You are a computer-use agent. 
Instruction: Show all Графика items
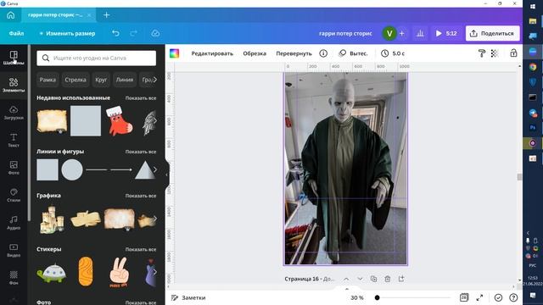[141, 196]
